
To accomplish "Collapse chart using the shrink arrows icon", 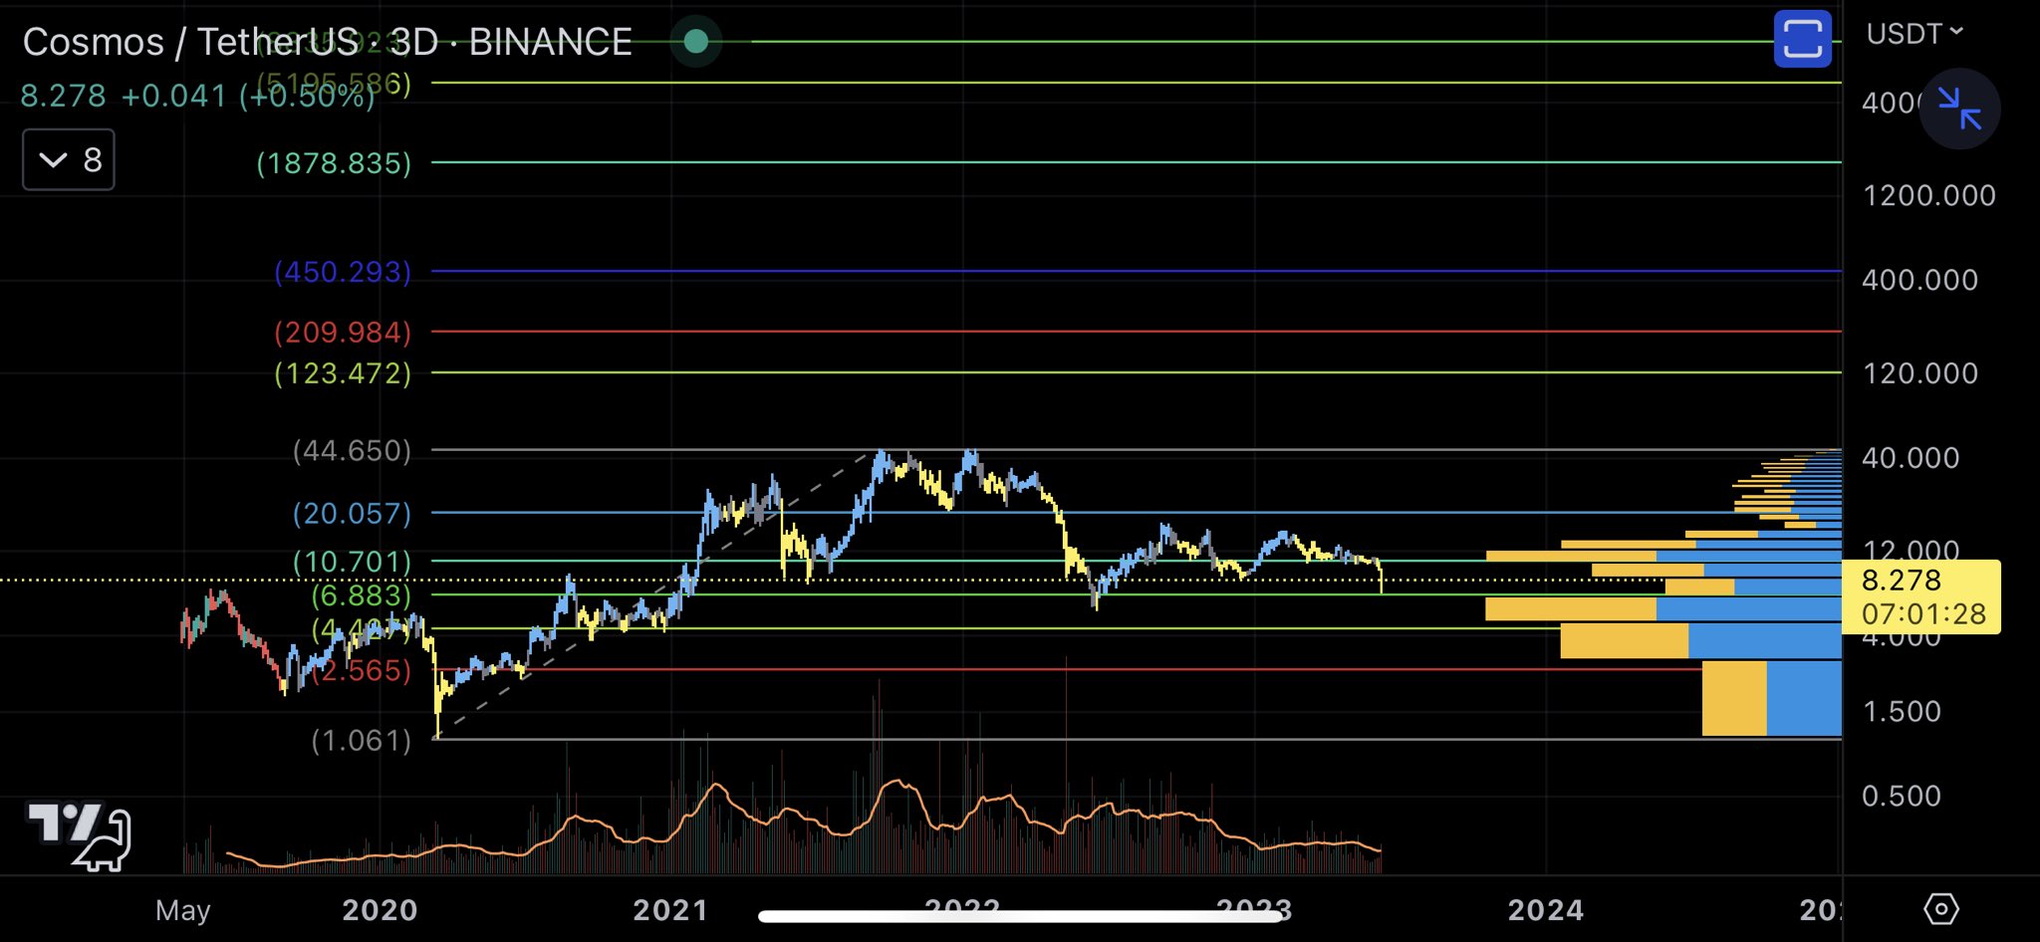I will 1959,109.
